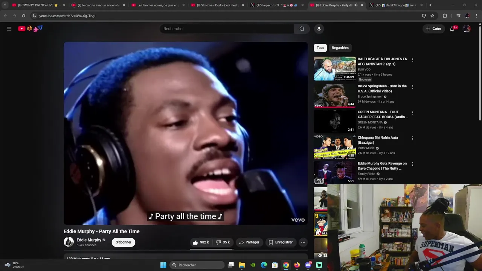Image resolution: width=482 pixels, height=271 pixels.
Task: Switch to the Je discute avec un ancien tab
Action: click(x=98, y=5)
